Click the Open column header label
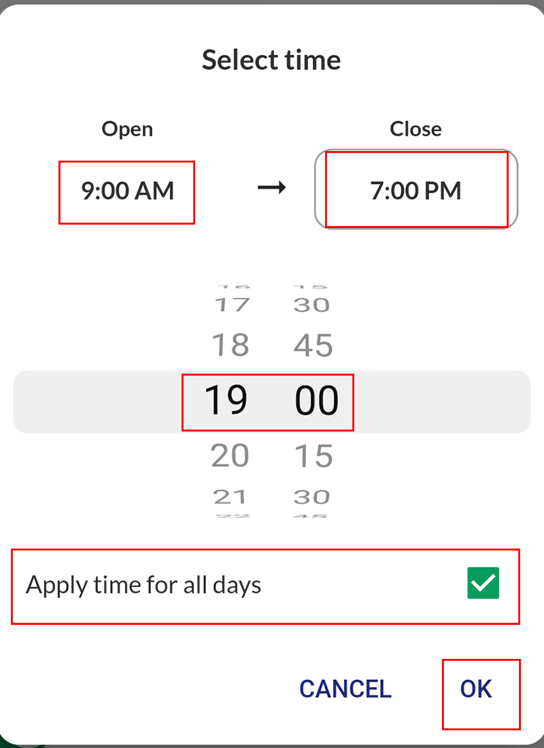 [x=126, y=129]
